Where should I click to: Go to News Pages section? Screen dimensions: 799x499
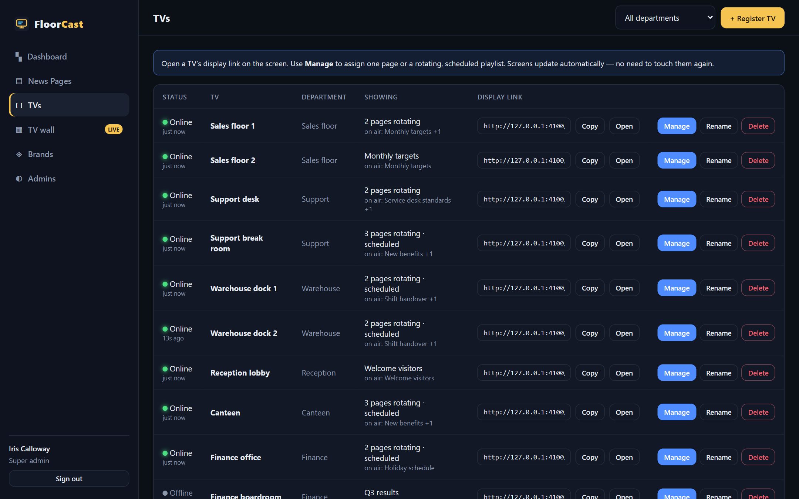click(69, 81)
